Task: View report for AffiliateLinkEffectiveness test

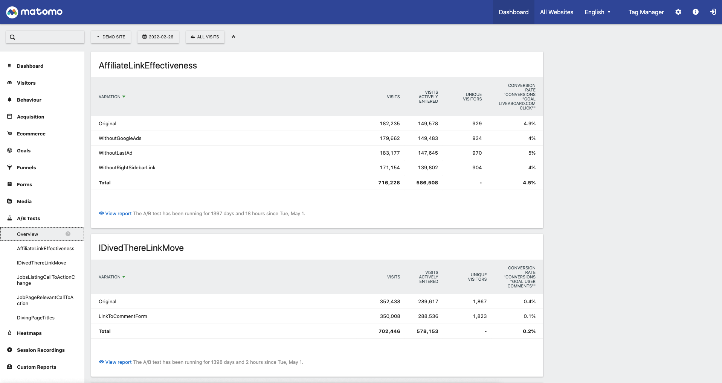Action: pos(118,213)
